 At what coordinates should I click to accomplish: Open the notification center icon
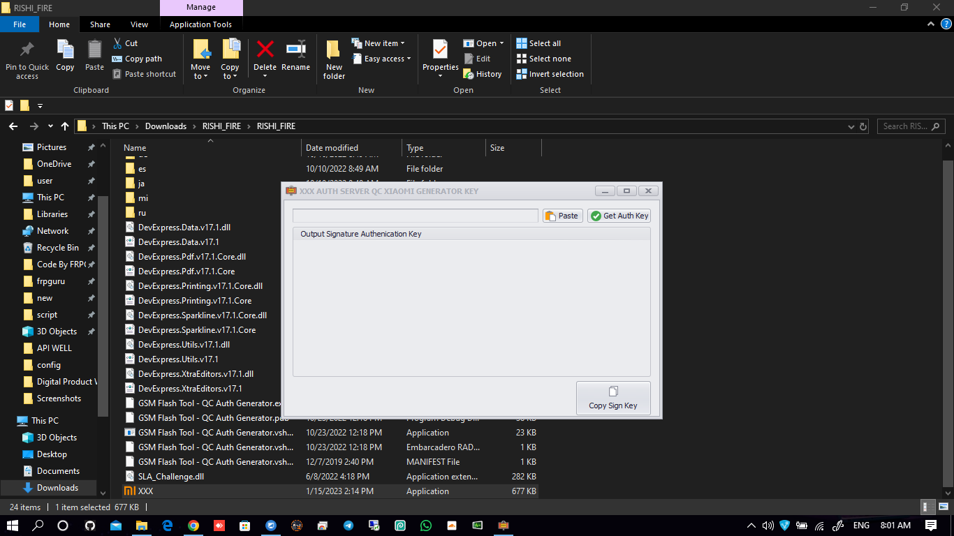click(930, 525)
